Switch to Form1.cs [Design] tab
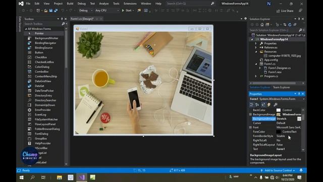 click(82, 19)
